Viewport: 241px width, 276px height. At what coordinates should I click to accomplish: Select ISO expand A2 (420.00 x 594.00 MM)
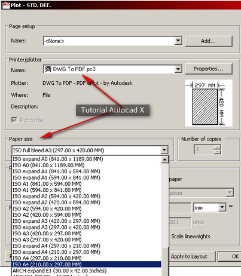coord(87,203)
